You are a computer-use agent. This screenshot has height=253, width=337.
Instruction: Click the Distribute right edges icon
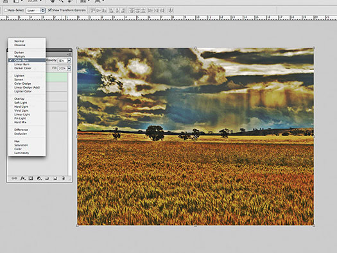point(162,10)
